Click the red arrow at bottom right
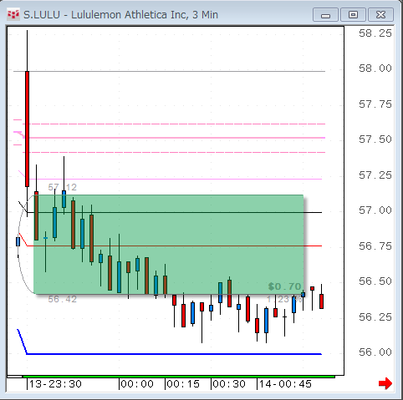403x400 pixels. coord(385,383)
